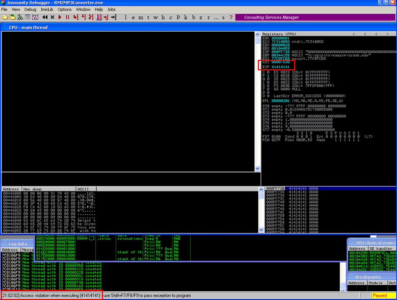Show memory map with the 'm' button
This screenshot has width=397, height=300.
point(140,17)
